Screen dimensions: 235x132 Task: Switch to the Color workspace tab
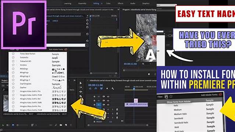[108, 3]
